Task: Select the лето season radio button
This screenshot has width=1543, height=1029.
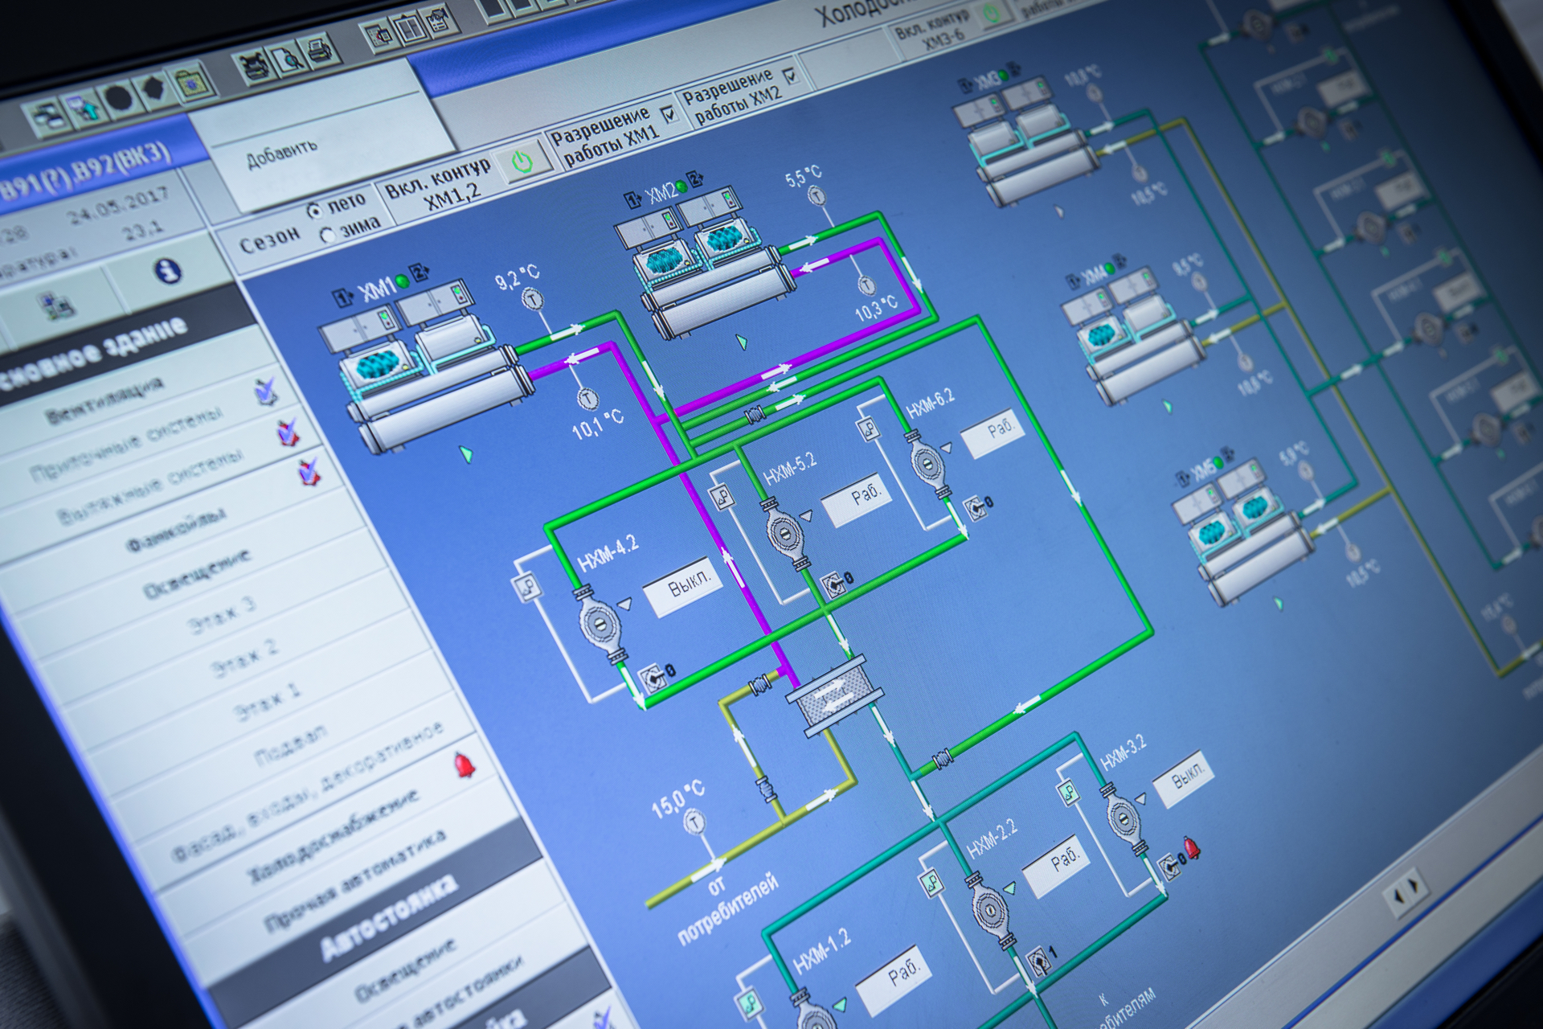Action: click(315, 211)
